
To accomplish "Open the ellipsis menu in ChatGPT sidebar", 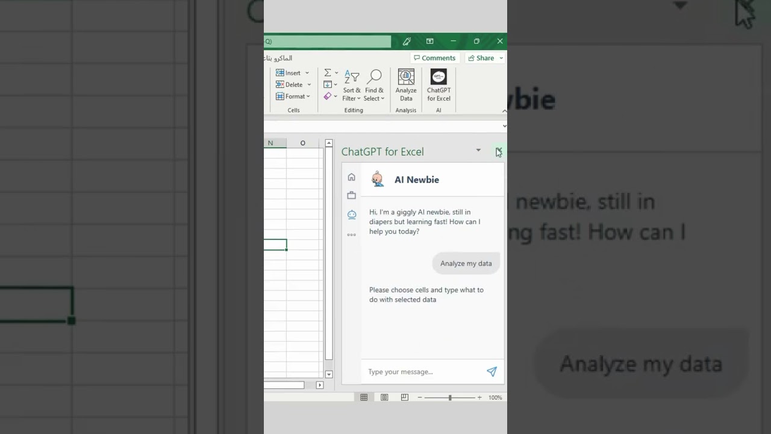I will pyautogui.click(x=351, y=235).
